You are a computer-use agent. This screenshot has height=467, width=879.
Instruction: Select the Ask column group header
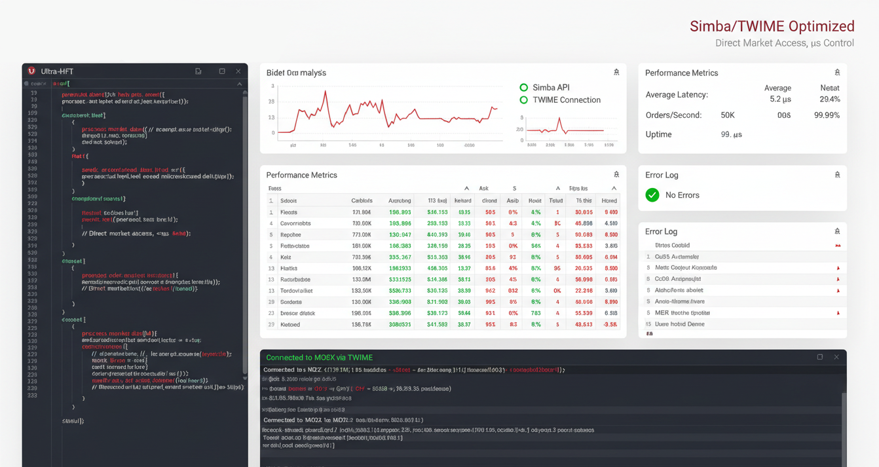[x=483, y=189]
